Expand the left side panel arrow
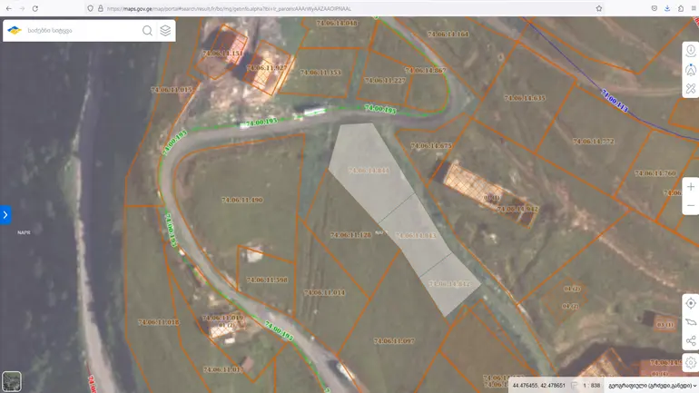 5,215
